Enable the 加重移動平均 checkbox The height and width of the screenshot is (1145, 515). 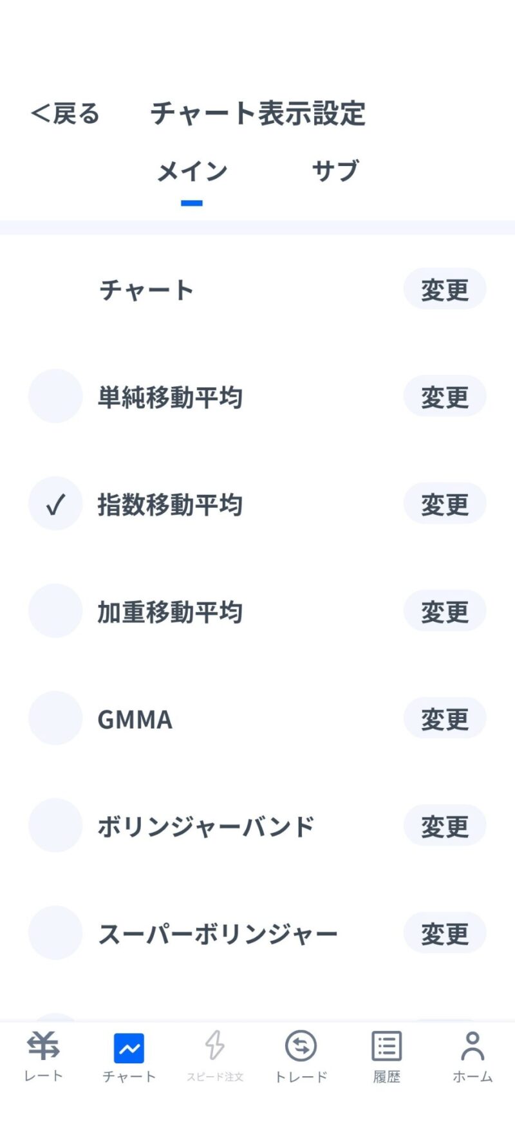pyautogui.click(x=55, y=611)
